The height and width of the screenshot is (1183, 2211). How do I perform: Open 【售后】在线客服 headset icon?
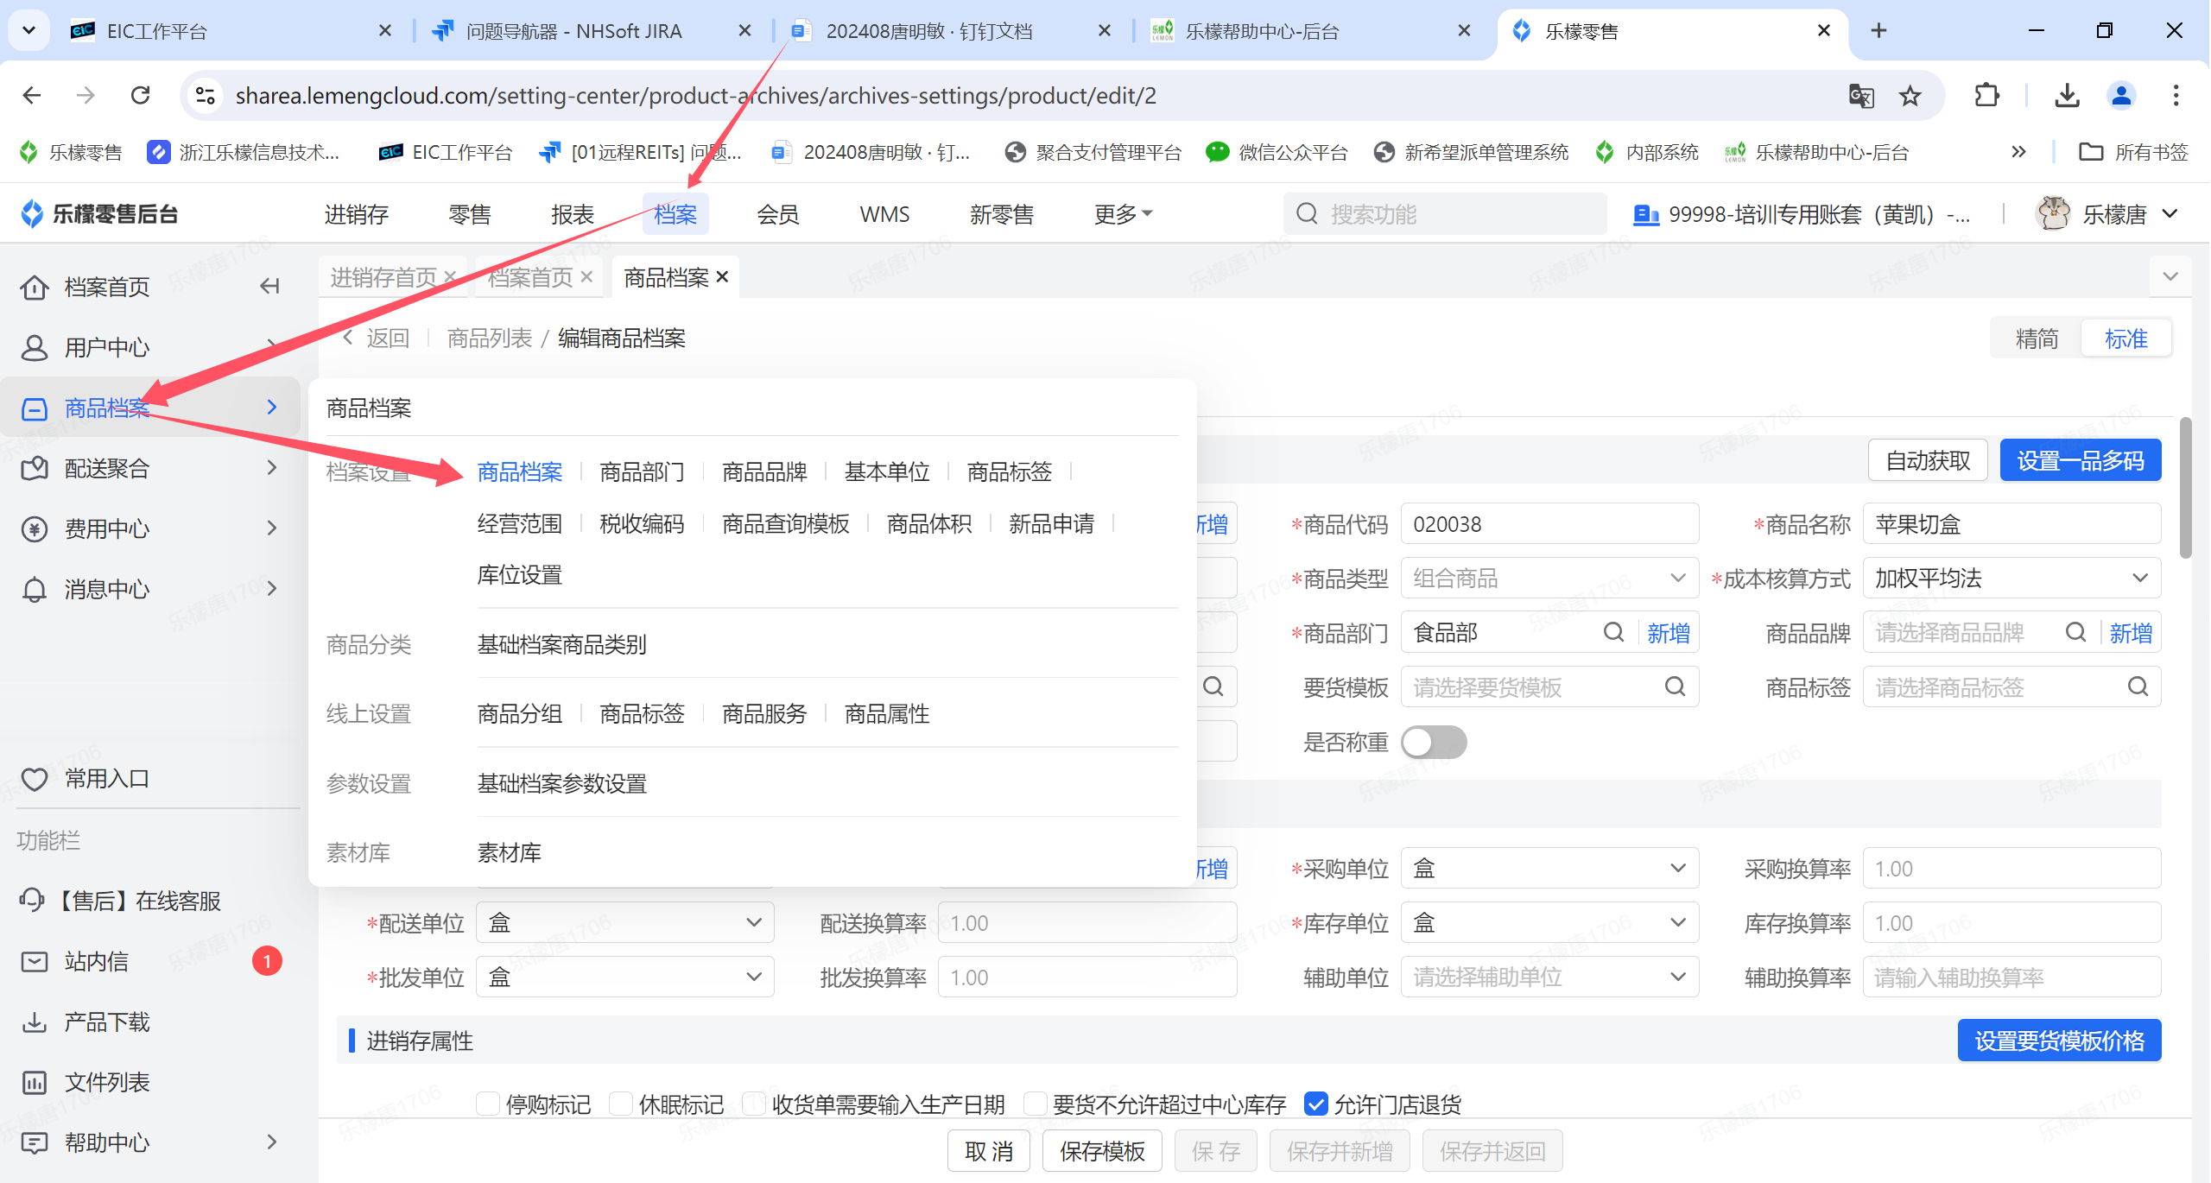point(33,901)
